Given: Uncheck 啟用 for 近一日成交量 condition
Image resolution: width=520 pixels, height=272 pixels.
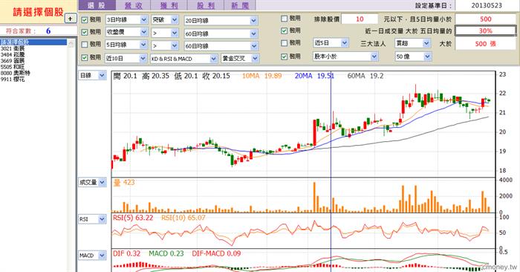Looking at the screenshot, I should pyautogui.click(x=285, y=31).
